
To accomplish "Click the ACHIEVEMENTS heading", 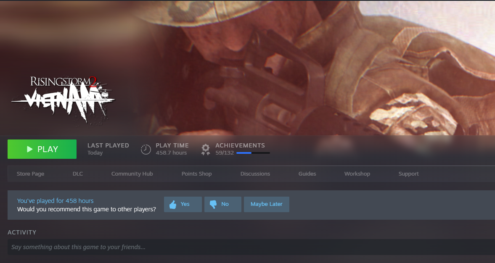I will (x=240, y=145).
